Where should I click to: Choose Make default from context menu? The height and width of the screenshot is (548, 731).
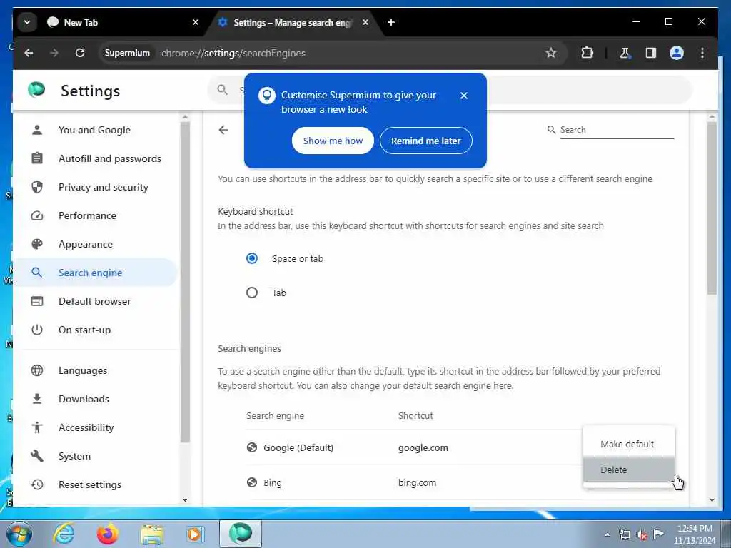[x=628, y=444]
